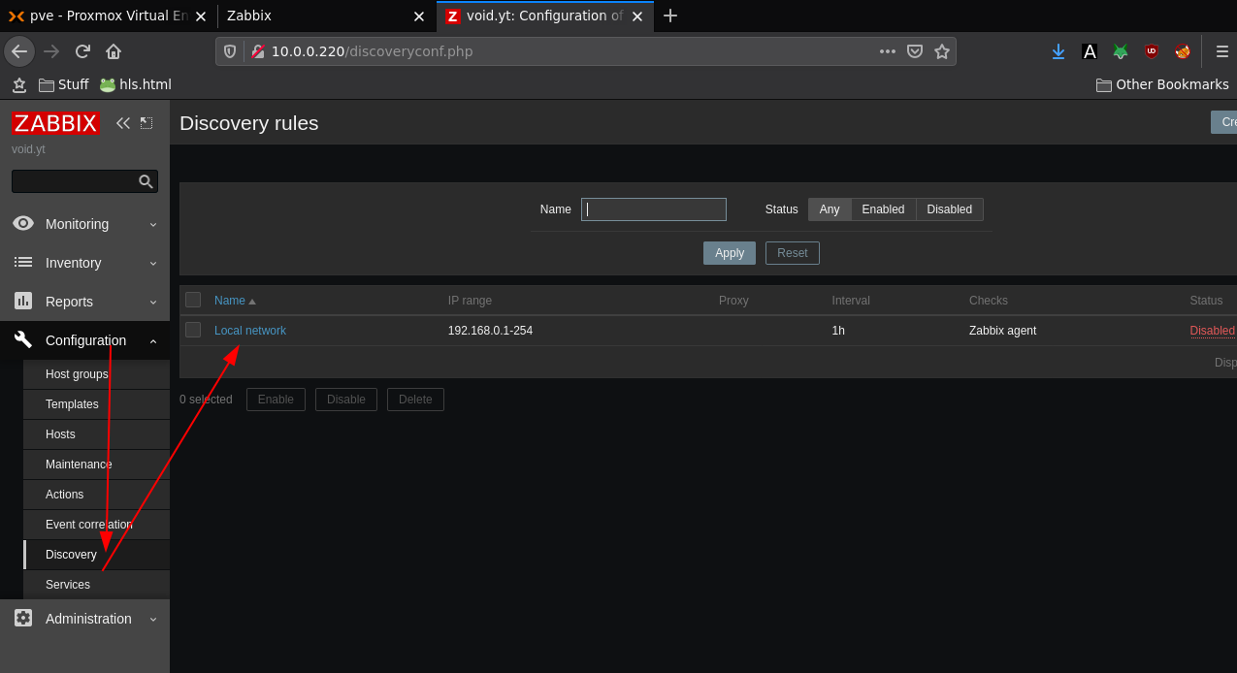The image size is (1237, 673).
Task: Open Hosts in Configuration menu
Action: tap(97, 434)
